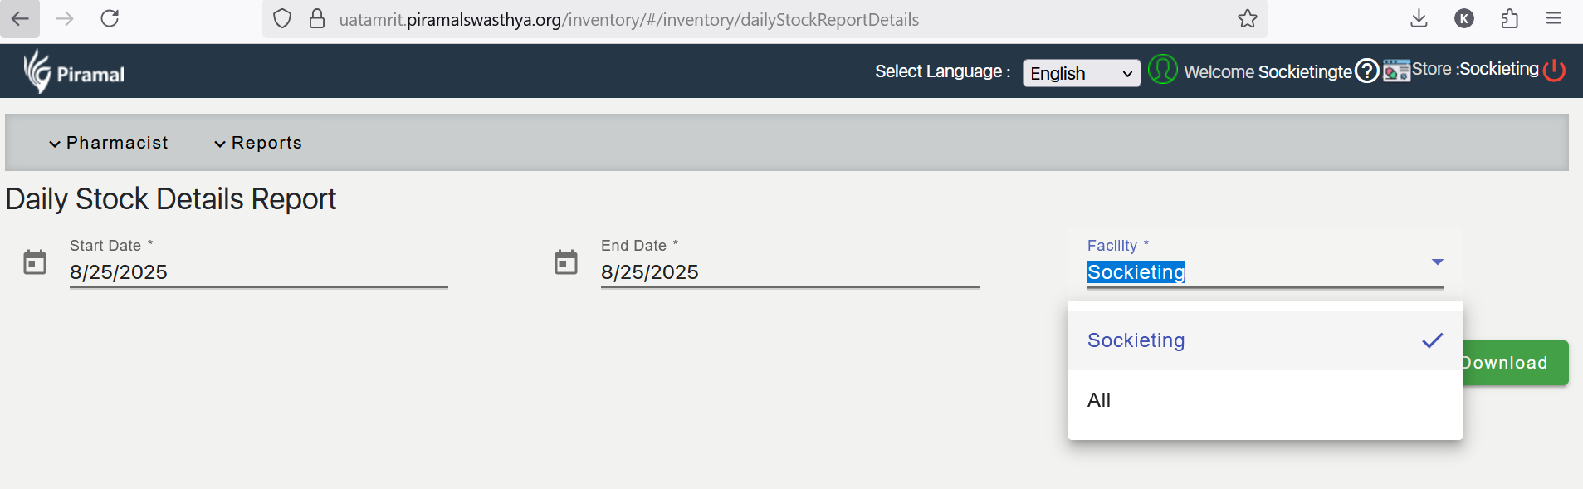1583x489 pixels.
Task: Open the End Date calendar picker
Action: pos(566,262)
